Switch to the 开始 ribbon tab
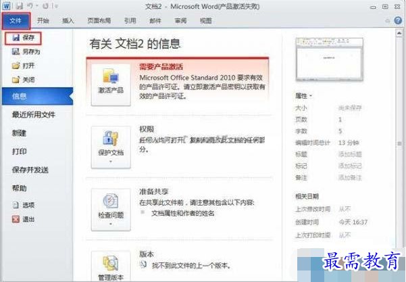Image resolution: width=406 pixels, height=282 pixels. 43,20
